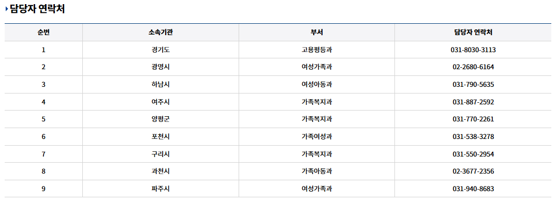Select the 광명시 cell
Image resolution: width=557 pixels, height=203 pixels.
coord(160,67)
